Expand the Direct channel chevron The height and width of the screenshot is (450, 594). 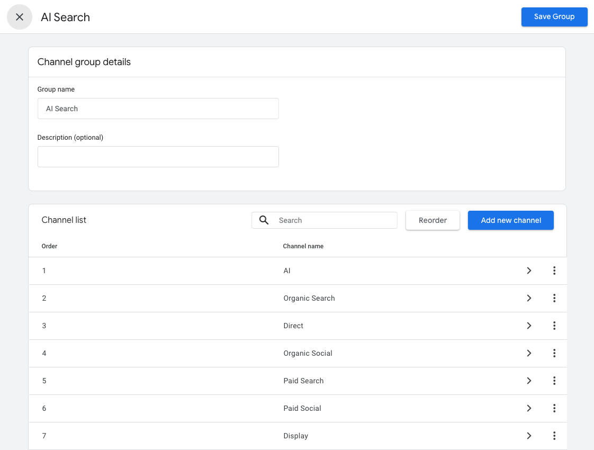point(528,326)
